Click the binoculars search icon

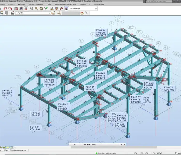click(41, 8)
